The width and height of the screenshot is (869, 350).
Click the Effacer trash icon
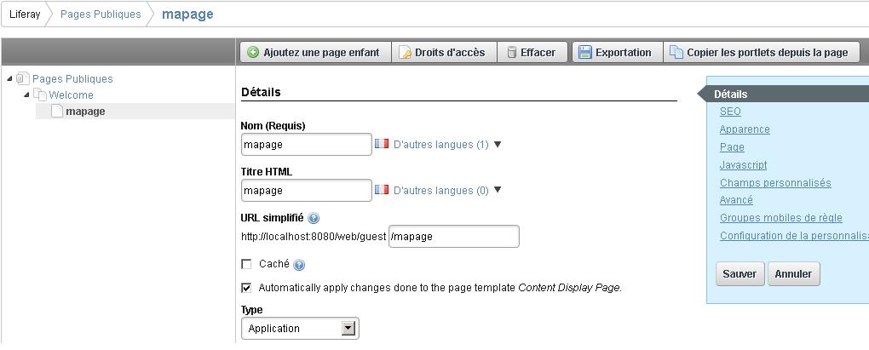click(511, 53)
